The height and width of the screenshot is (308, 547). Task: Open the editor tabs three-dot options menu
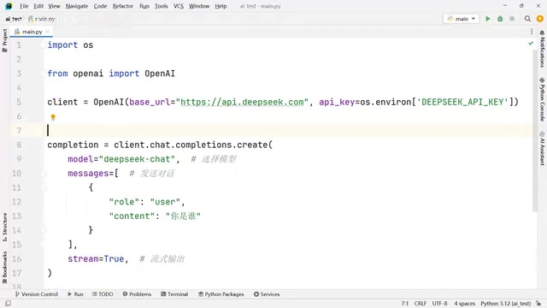[532, 32]
